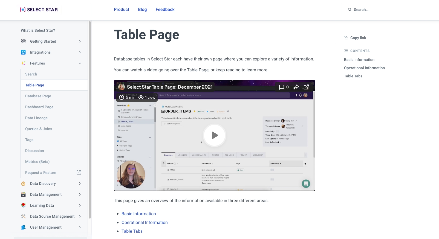The width and height of the screenshot is (439, 239).
Task: Expand the Integrations section chevron
Action: click(80, 52)
